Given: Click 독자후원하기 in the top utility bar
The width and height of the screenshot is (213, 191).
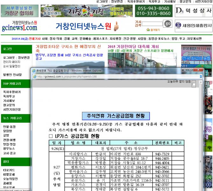Looking at the screenshot, I should point(136,2).
